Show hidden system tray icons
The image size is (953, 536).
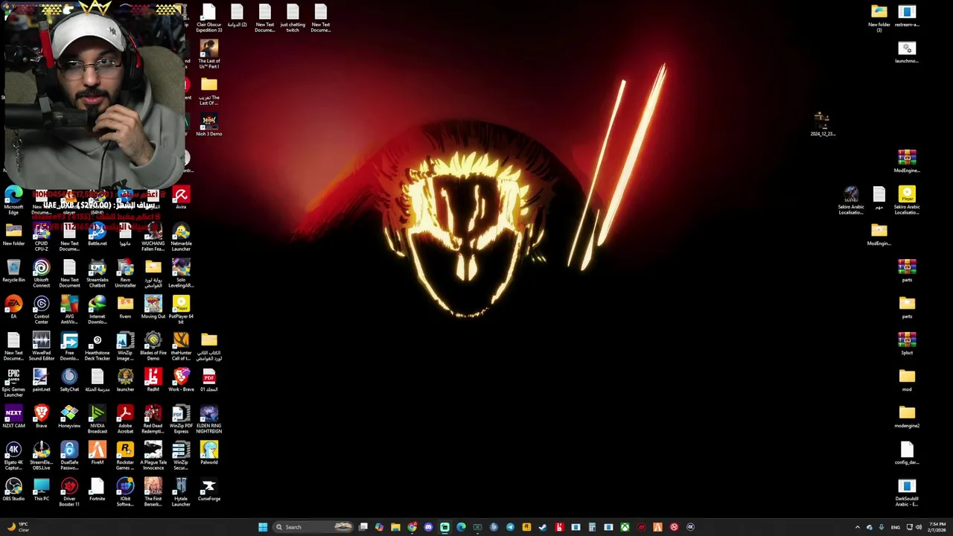coord(857,527)
